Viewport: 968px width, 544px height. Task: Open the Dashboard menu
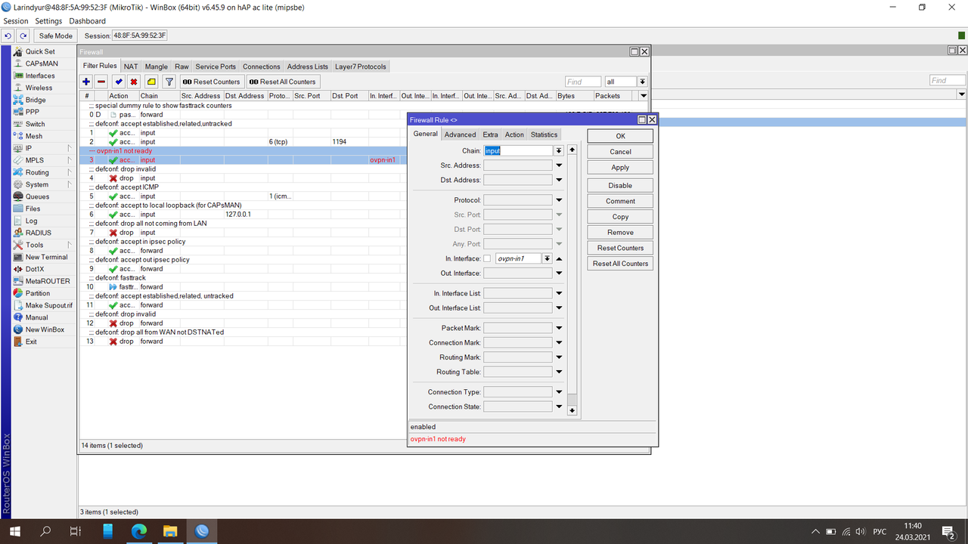coord(88,21)
